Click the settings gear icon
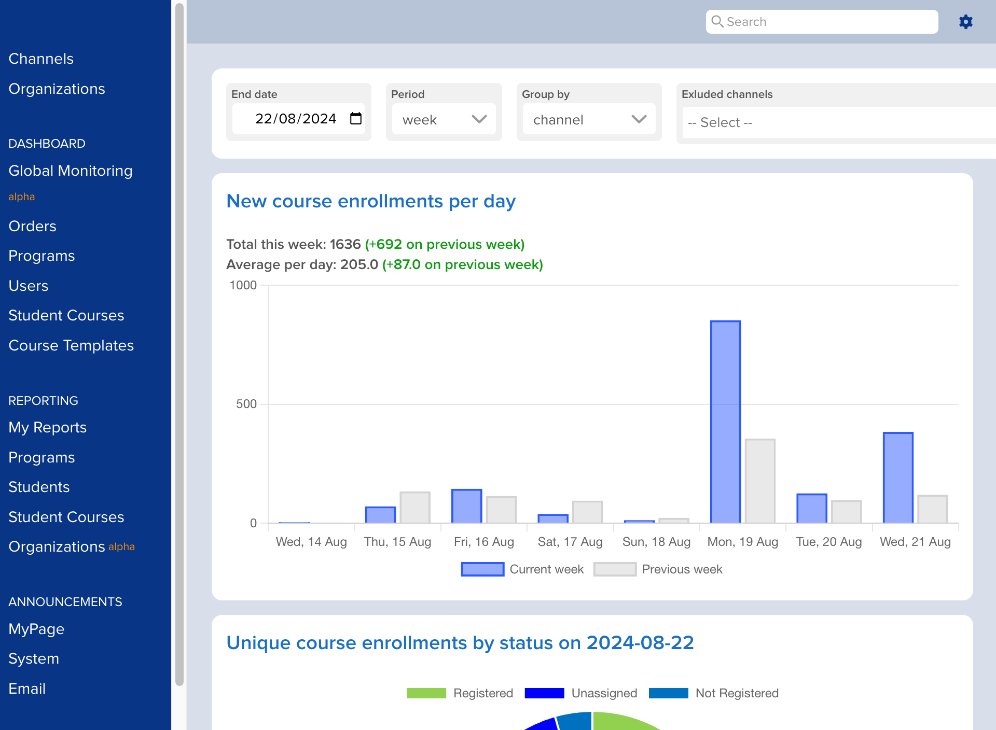The width and height of the screenshot is (996, 730). [x=965, y=22]
